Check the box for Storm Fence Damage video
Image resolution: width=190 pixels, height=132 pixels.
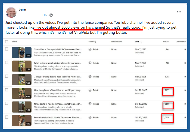click(x=7, y=49)
